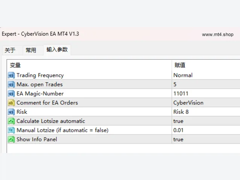The image size is (240, 180).
Task: Click the 变量 column header
Action: pos(15,65)
